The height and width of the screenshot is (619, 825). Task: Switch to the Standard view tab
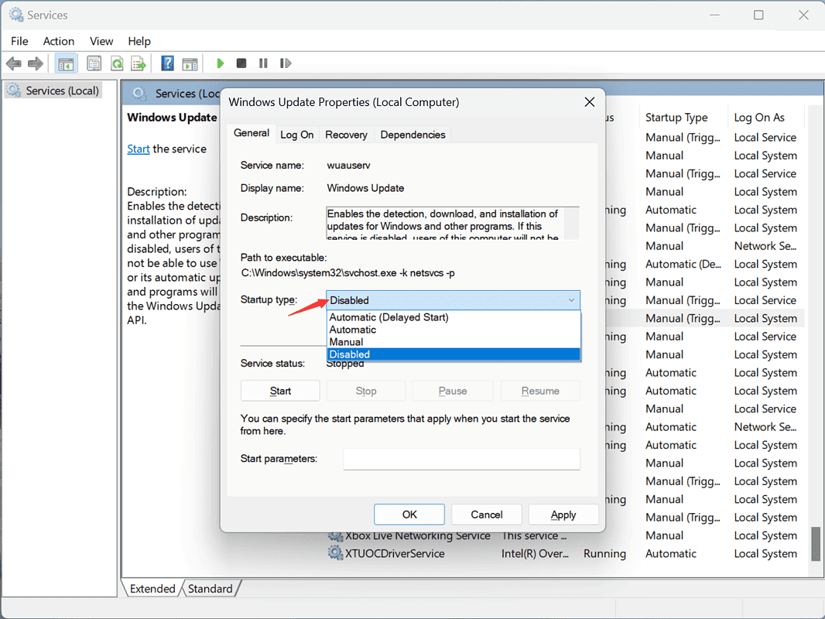pos(210,589)
